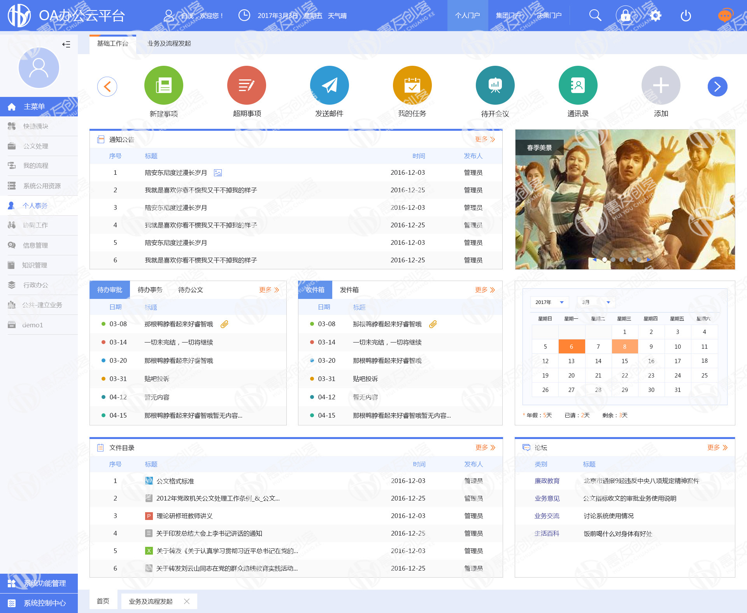Open the 超期事项 overdue items icon

247,86
